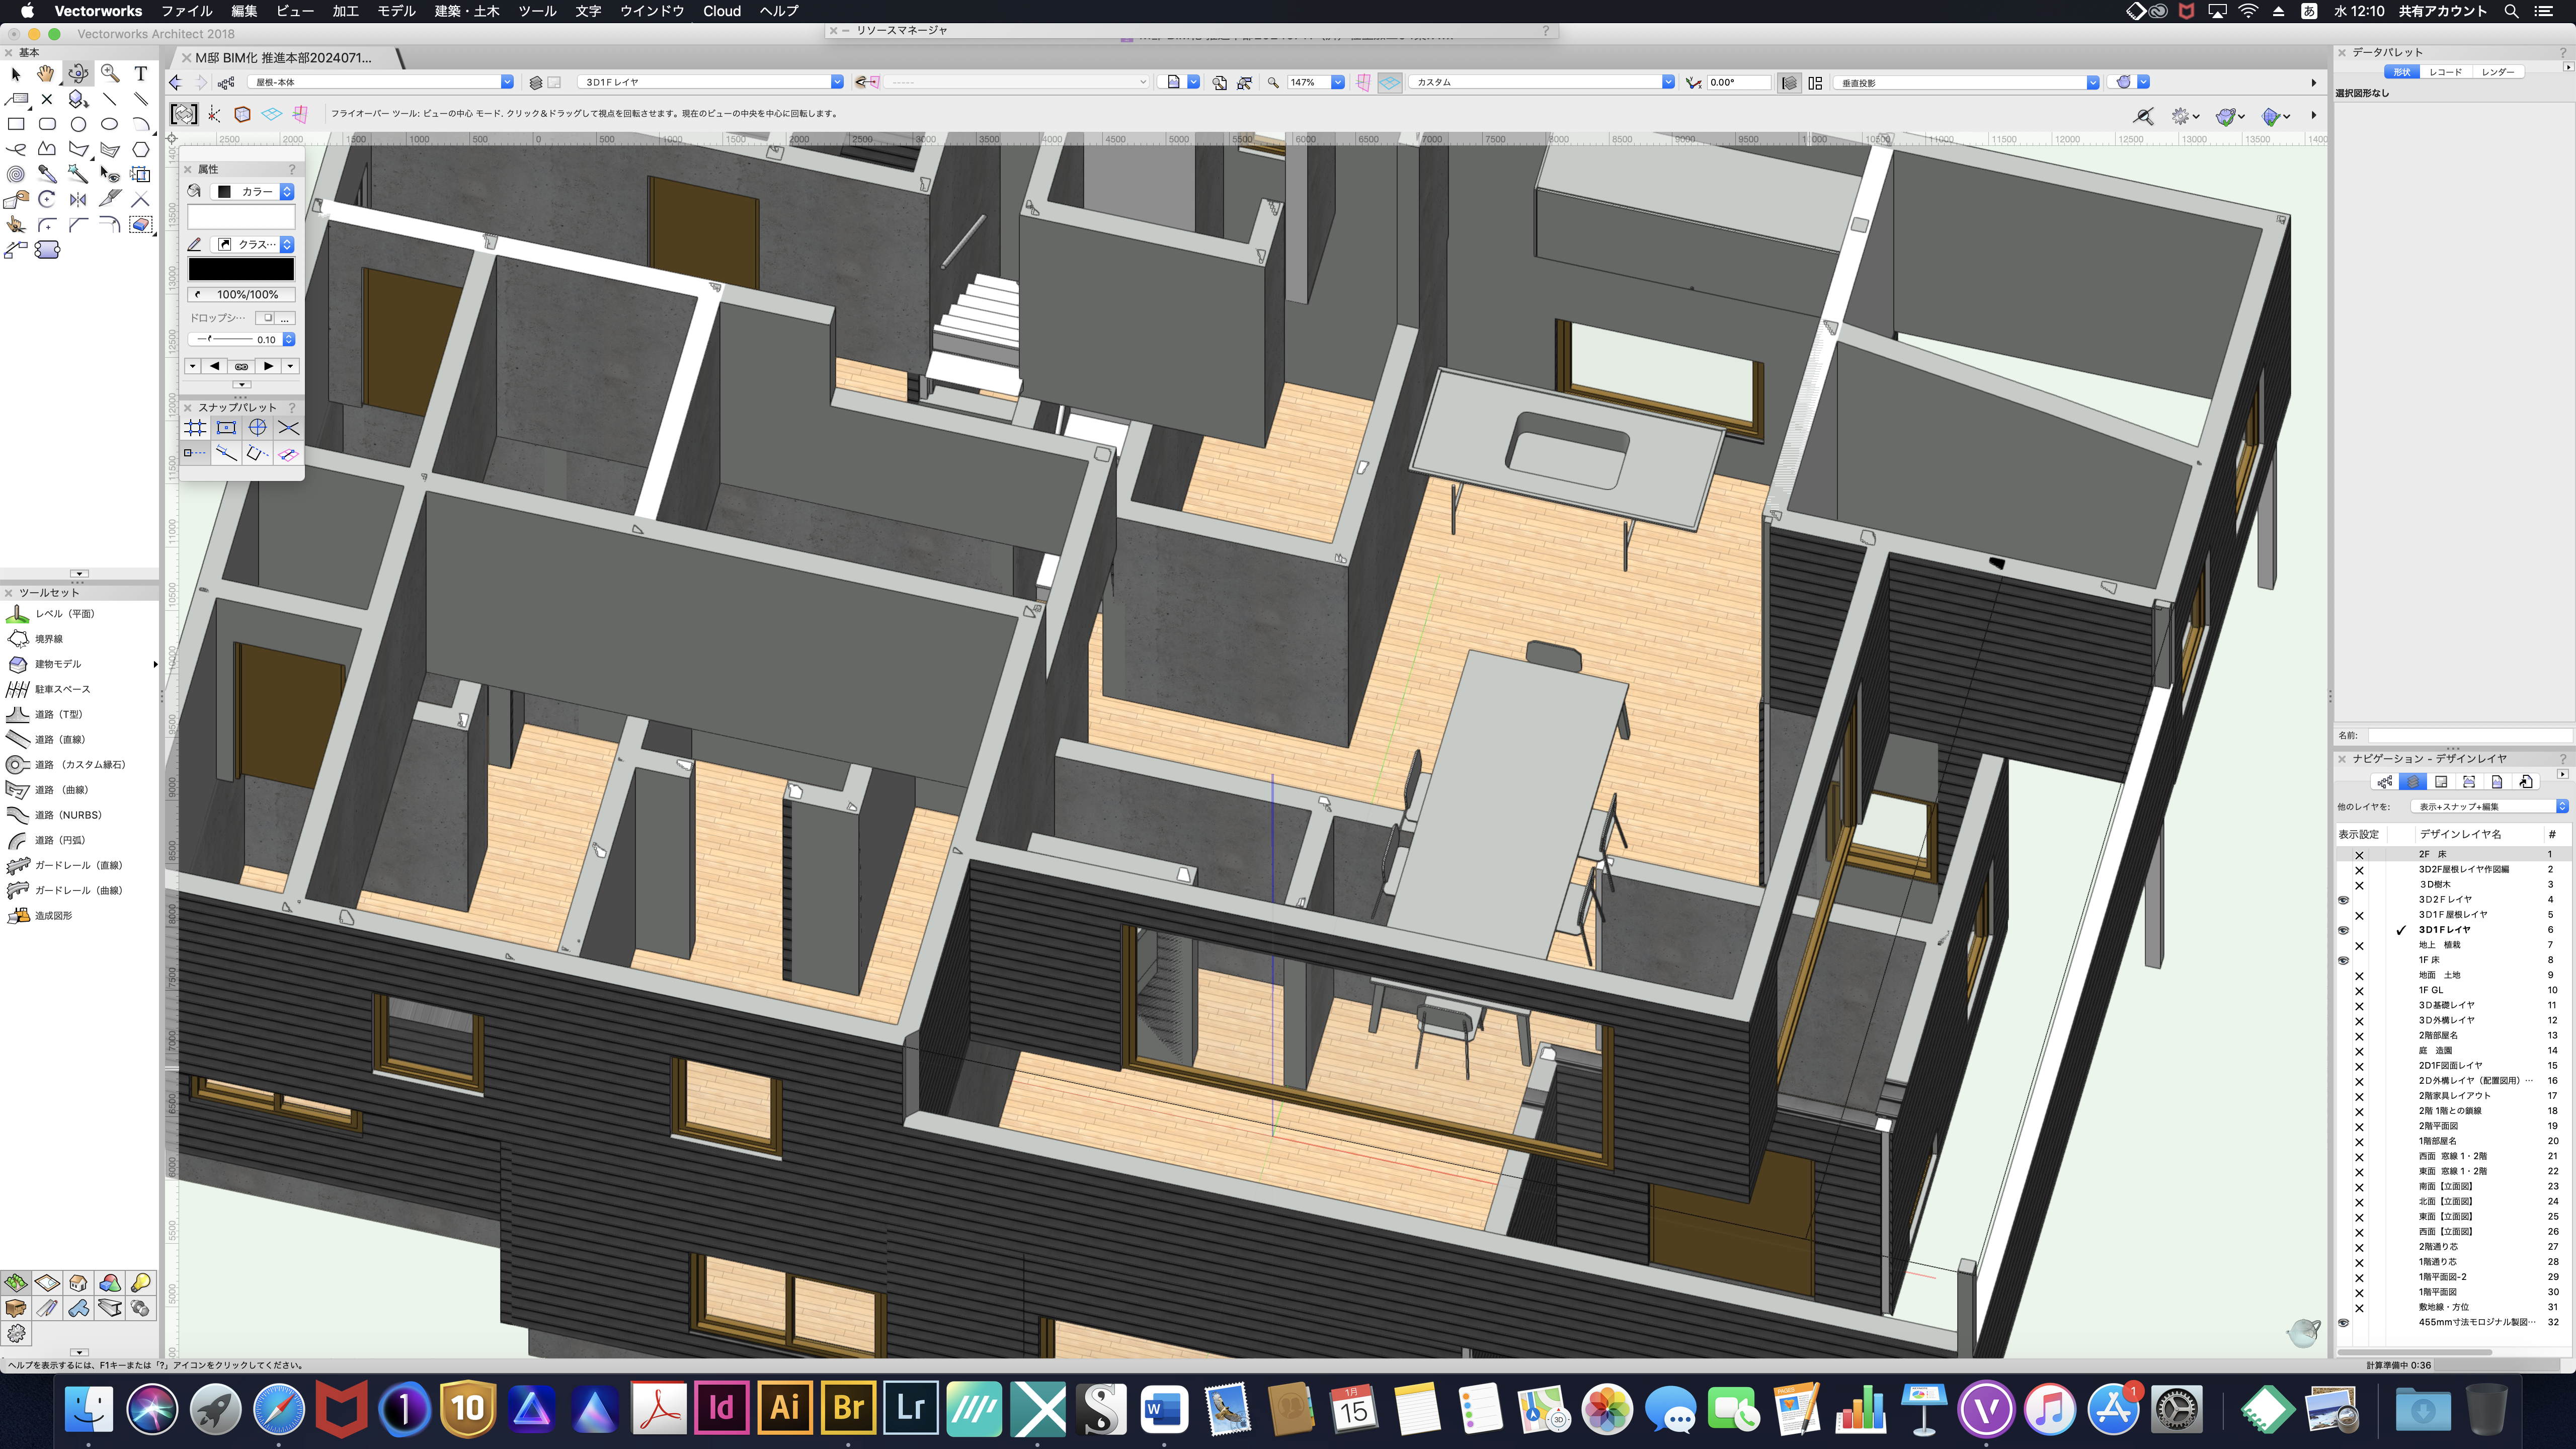Switch to the レコード tab in data palette
Viewport: 2576px width, 1449px height.
pyautogui.click(x=2446, y=72)
